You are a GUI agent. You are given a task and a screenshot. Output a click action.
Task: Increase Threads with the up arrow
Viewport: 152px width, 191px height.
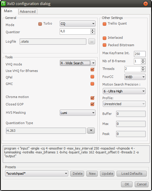coord(143,68)
